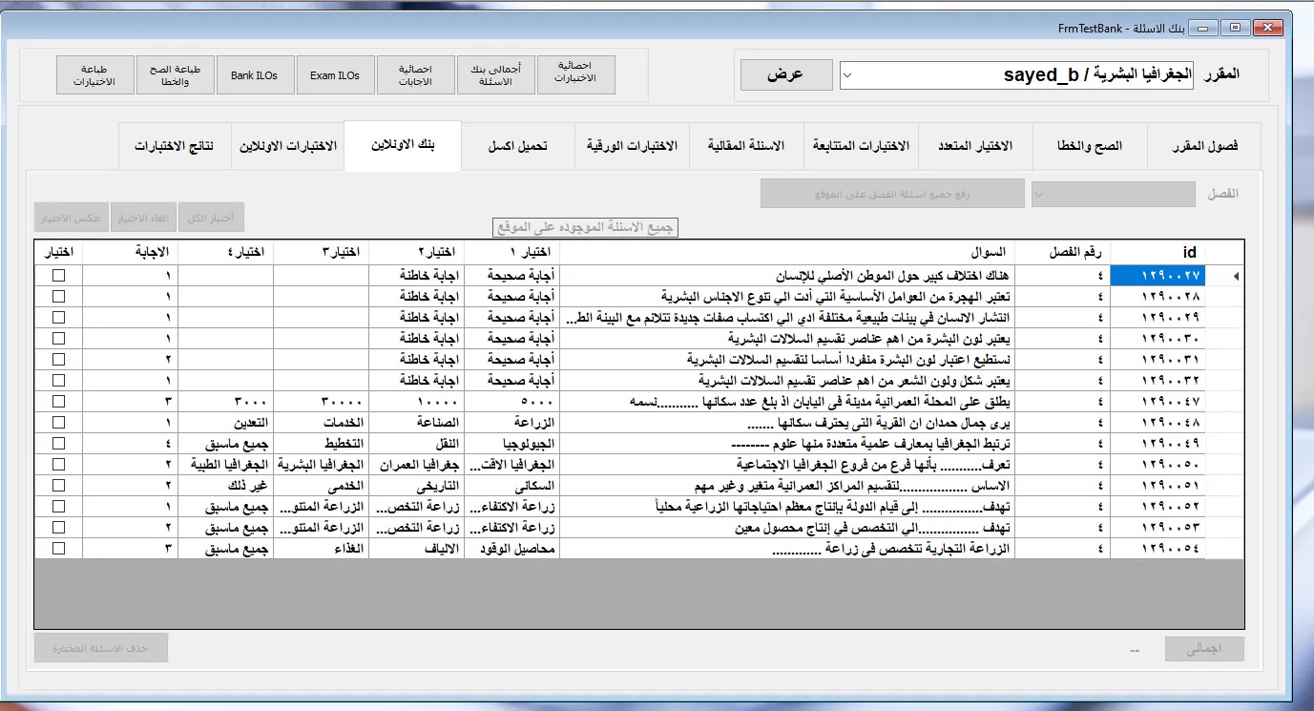1314x711 pixels.
Task: Click the الغذاء cell
Action: click(x=321, y=548)
